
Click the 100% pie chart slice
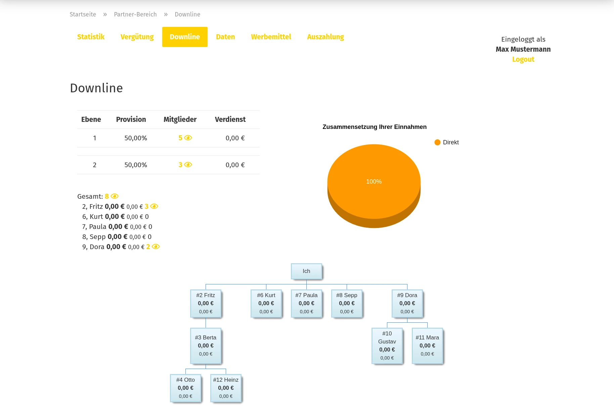(x=374, y=181)
